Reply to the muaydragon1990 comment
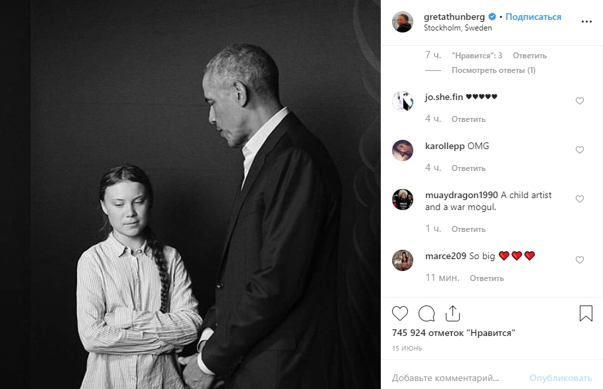 [x=468, y=229]
